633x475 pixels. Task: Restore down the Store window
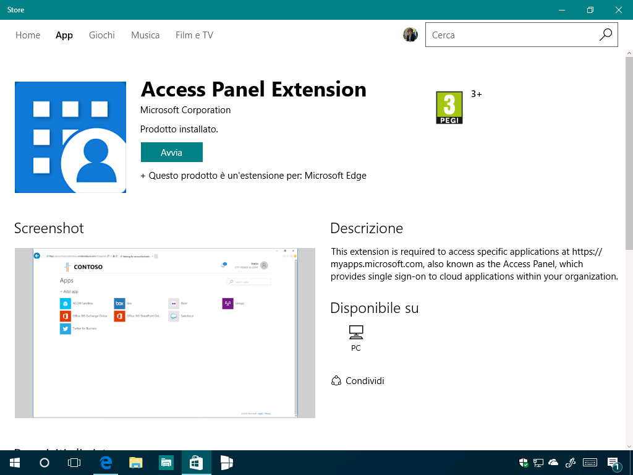[590, 10]
